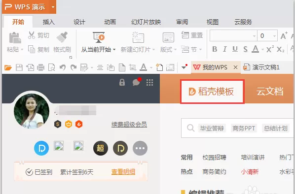Click the search magnifier icon

coord(190,128)
